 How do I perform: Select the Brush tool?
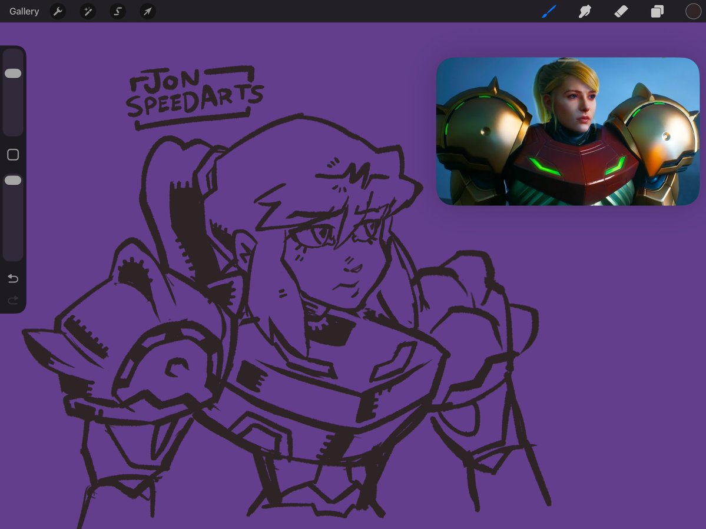pos(549,11)
